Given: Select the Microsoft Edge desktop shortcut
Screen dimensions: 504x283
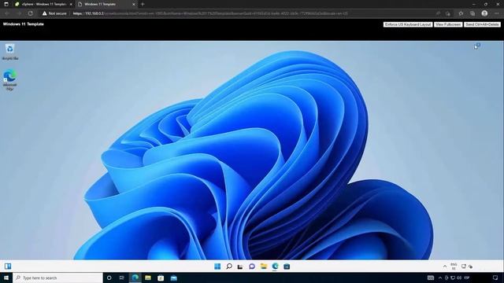Looking at the screenshot, I should tap(9, 79).
